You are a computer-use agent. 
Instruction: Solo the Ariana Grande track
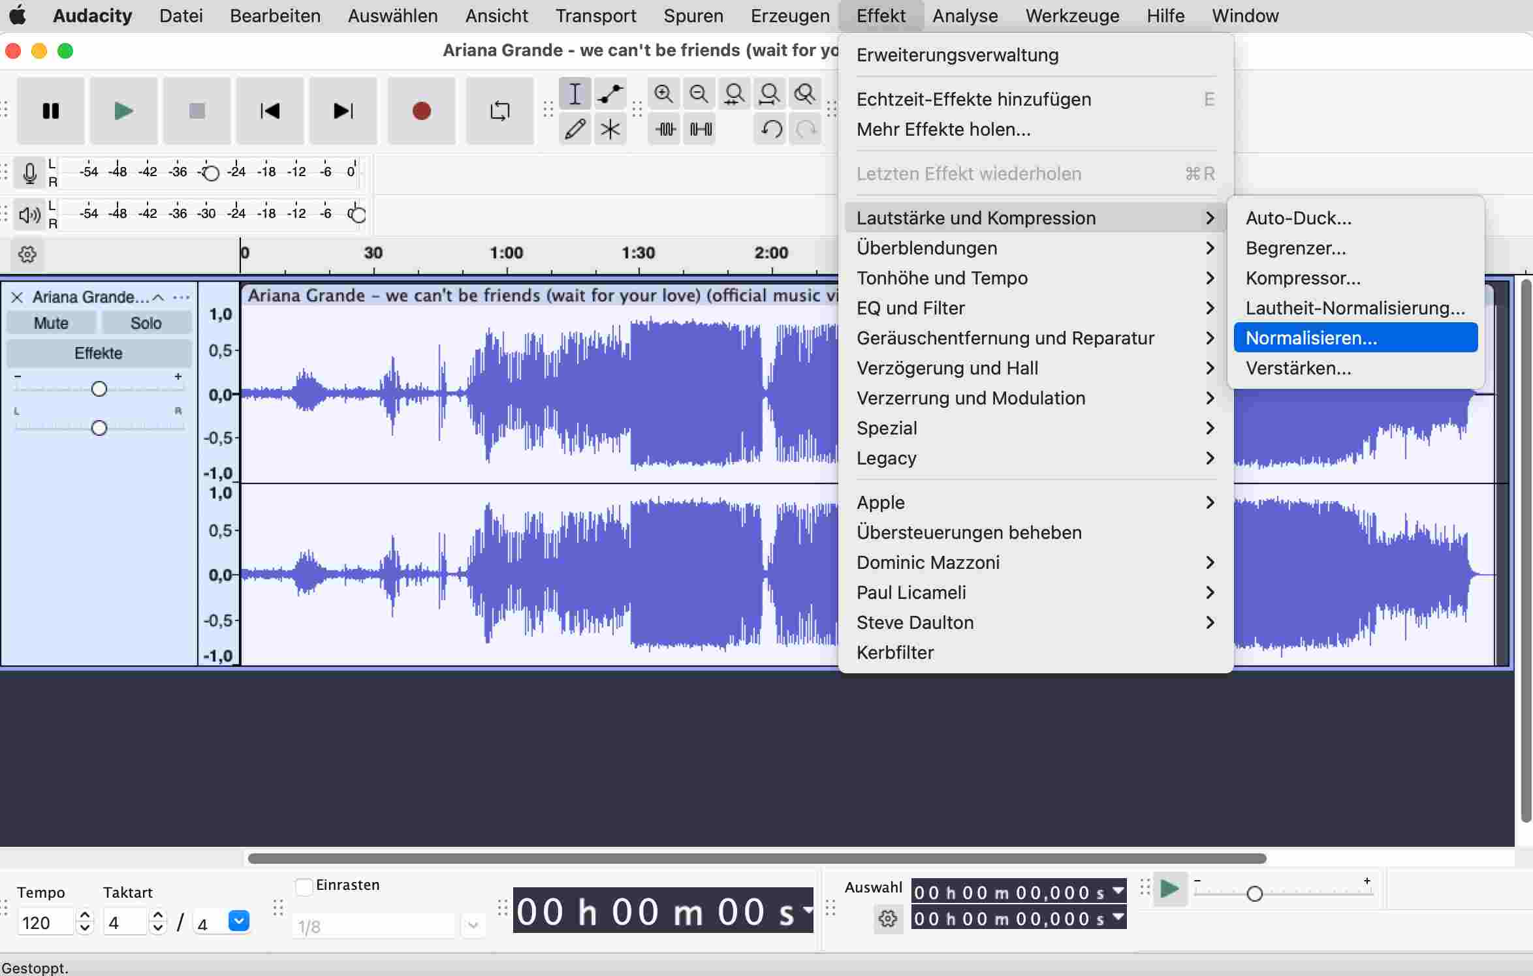pos(146,323)
